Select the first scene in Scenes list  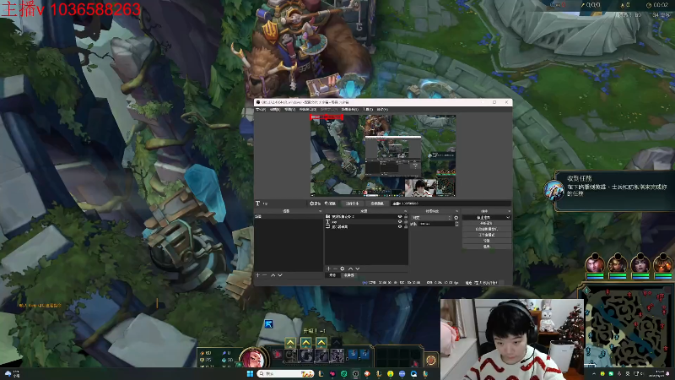point(289,217)
